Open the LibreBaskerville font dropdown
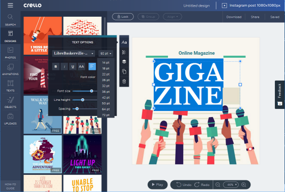285x192 pixels. 74,53
